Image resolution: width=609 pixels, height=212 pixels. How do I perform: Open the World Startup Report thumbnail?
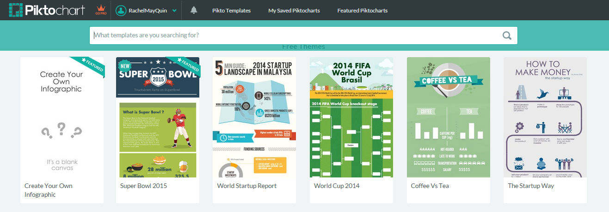254,117
